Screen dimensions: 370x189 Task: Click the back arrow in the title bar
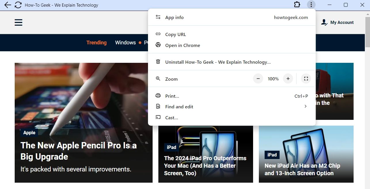pos(8,5)
